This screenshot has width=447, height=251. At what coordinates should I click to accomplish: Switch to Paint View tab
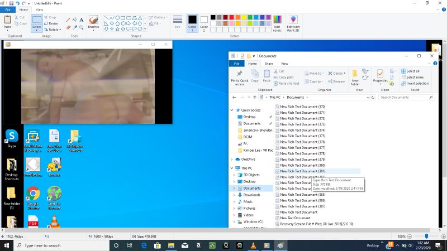40,9
